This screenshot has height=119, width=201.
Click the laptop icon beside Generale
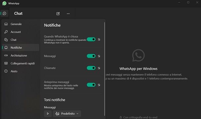pos(6,24)
